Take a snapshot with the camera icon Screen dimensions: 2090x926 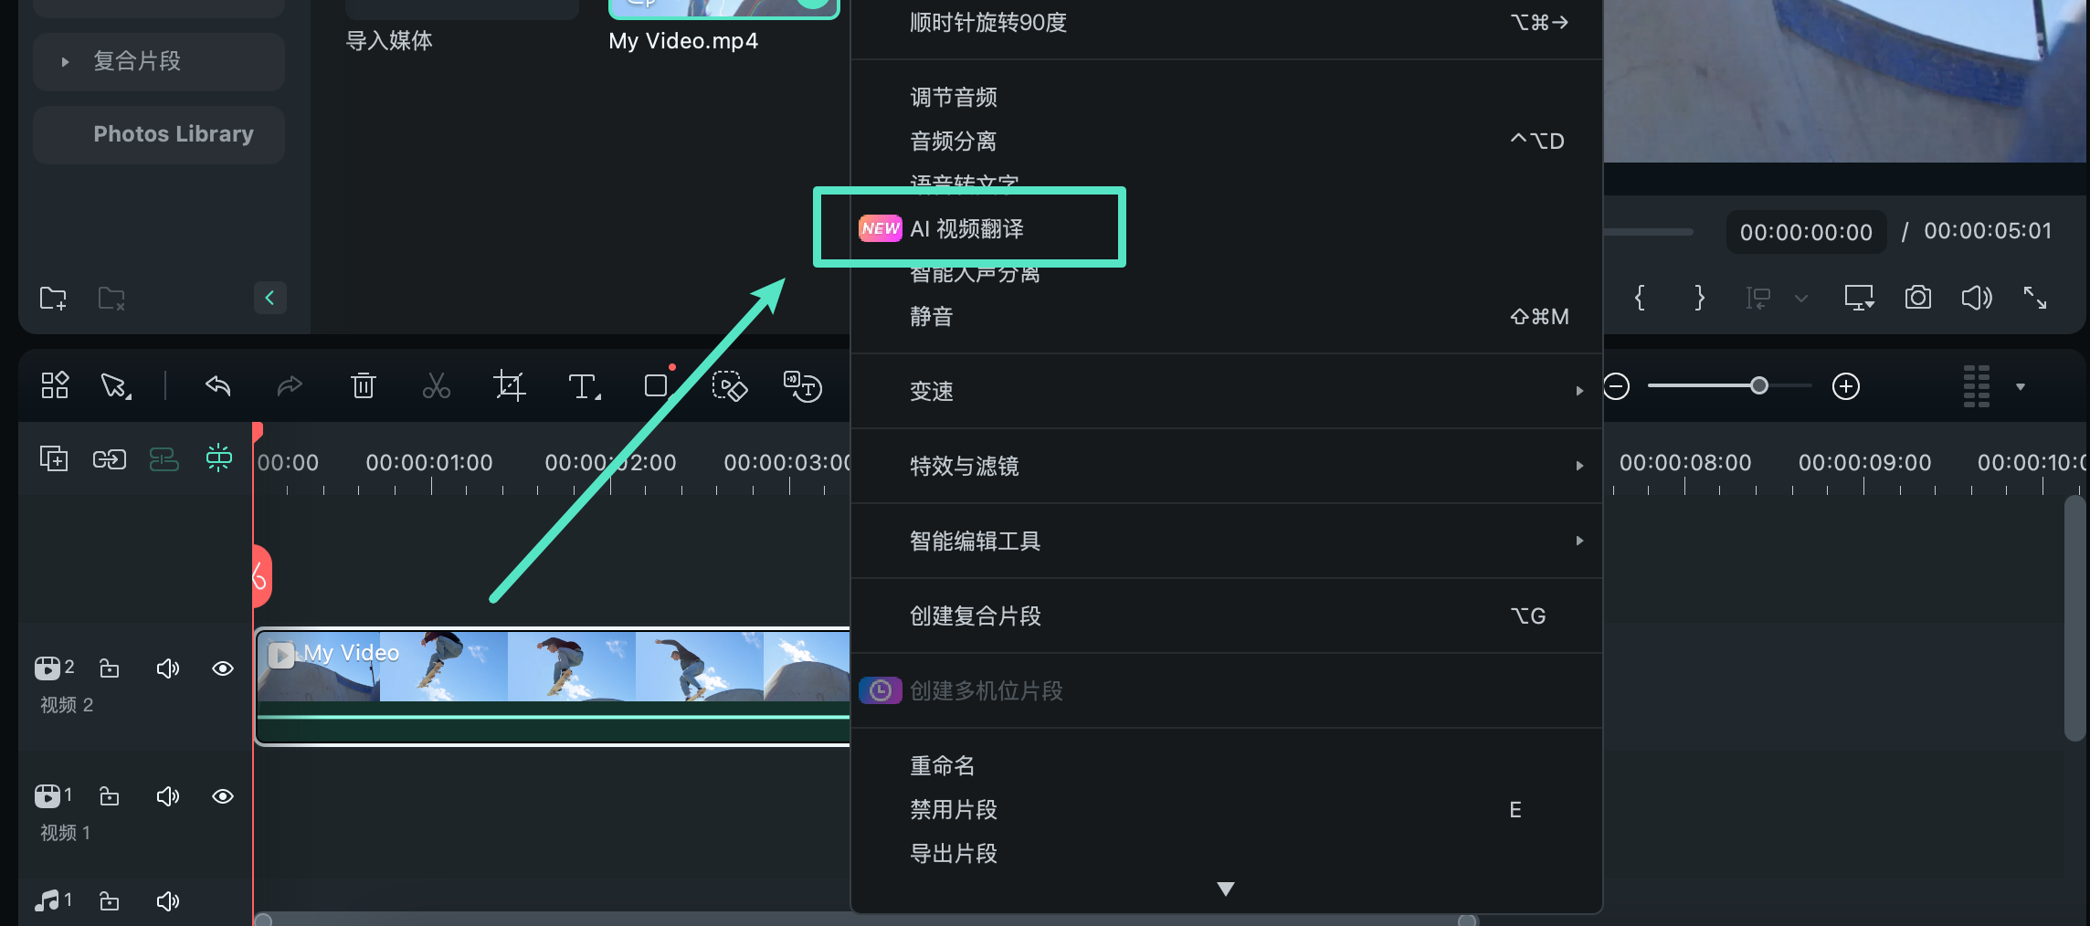[1917, 297]
